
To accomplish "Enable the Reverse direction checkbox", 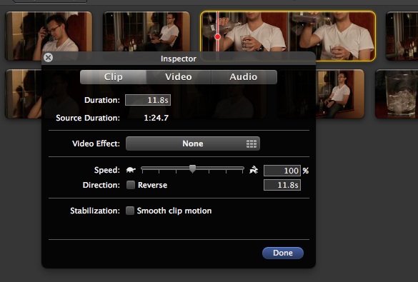I will [131, 185].
